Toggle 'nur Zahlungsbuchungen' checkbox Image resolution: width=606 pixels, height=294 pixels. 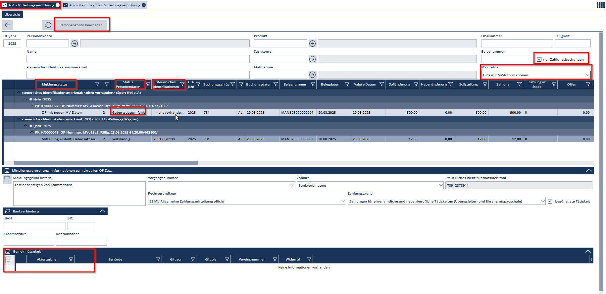pos(539,59)
